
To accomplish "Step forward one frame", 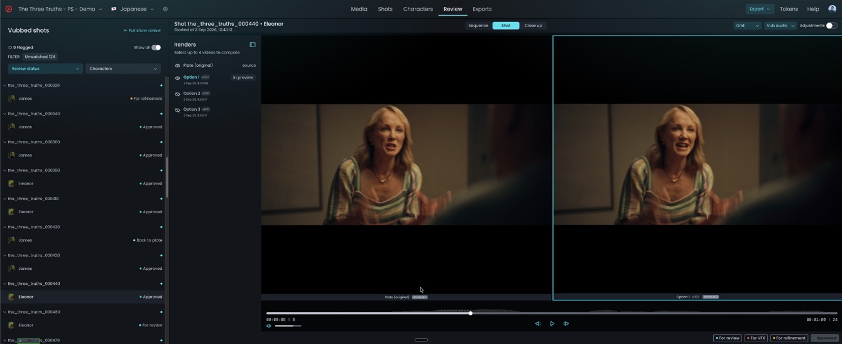I will [566, 323].
